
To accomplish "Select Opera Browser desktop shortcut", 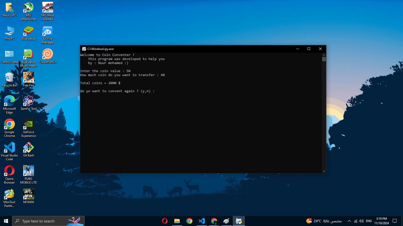I will pyautogui.click(x=9, y=175).
